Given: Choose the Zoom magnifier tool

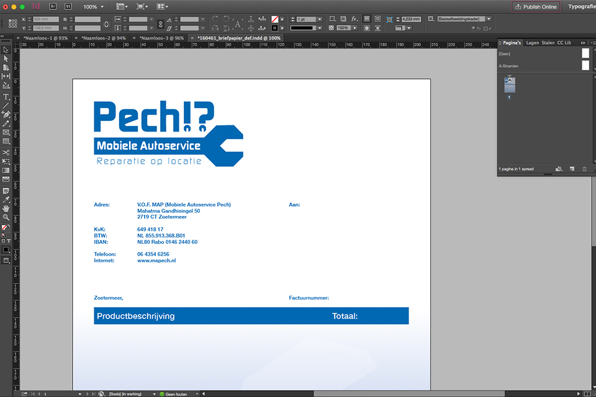Looking at the screenshot, I should pos(6,218).
